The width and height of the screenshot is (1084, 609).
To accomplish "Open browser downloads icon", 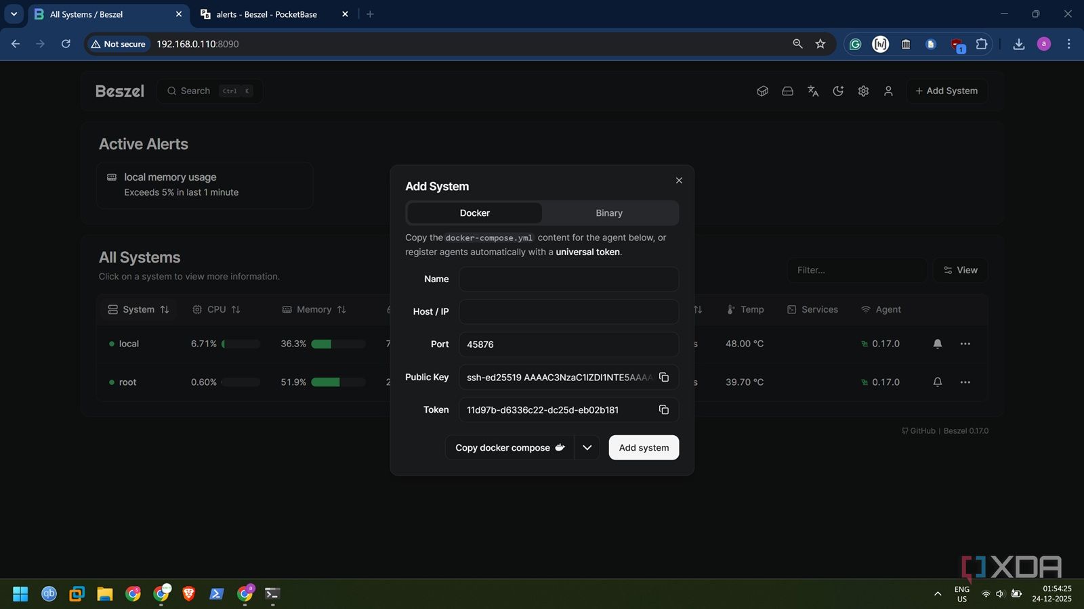I will pyautogui.click(x=1018, y=44).
